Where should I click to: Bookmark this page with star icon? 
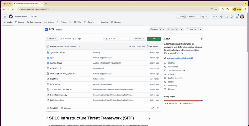coord(216,9)
